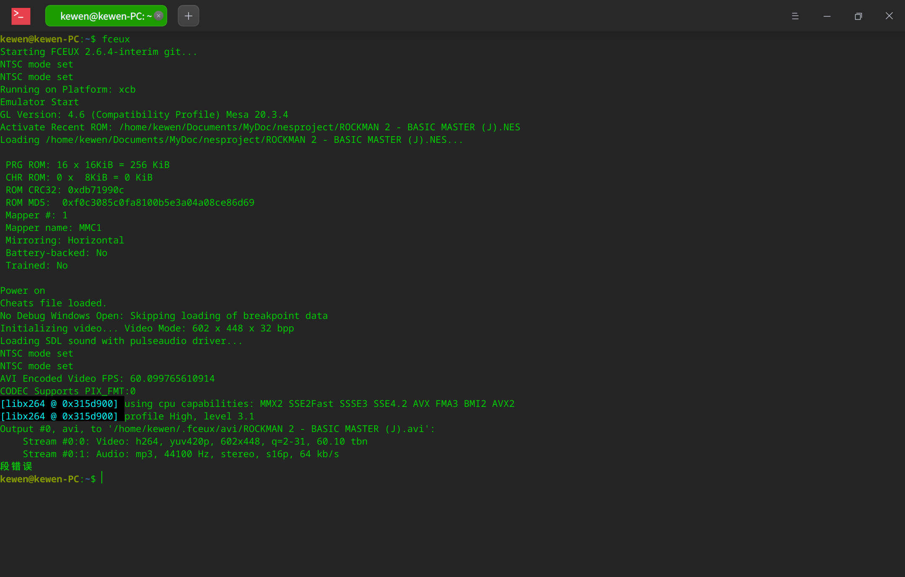
Task: Click 'Starting FCEUX 2.6.4-interim git...' line
Action: pyautogui.click(x=98, y=52)
